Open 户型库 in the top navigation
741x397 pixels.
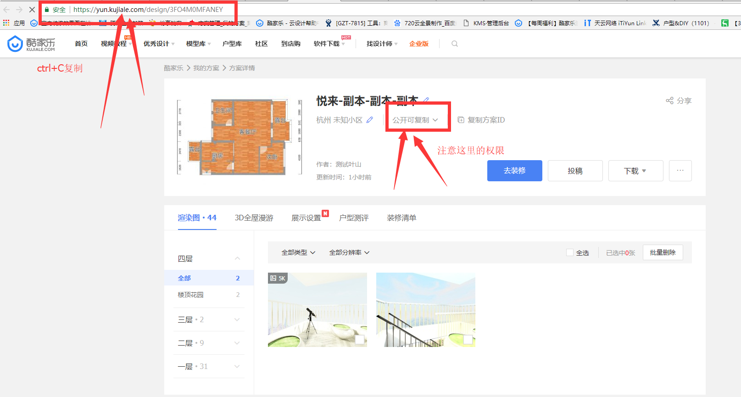(232, 44)
